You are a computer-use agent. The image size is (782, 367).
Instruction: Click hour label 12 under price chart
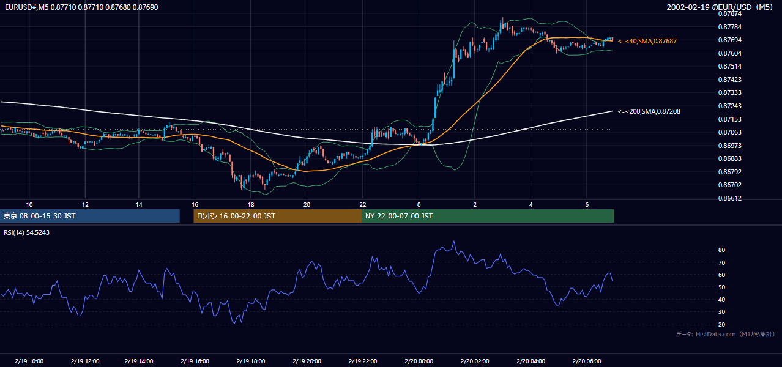tap(84, 204)
